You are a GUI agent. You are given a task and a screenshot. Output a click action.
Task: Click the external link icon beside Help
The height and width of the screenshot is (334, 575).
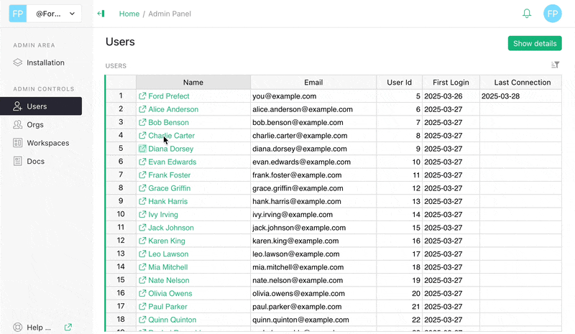pyautogui.click(x=68, y=328)
